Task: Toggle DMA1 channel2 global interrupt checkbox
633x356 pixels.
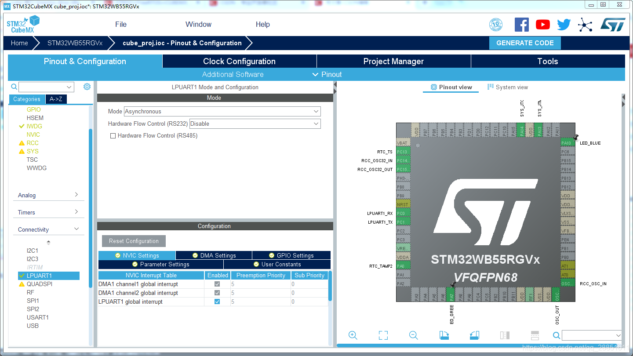Action: [x=217, y=293]
